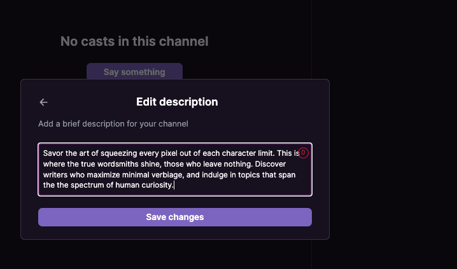Image resolution: width=457 pixels, height=269 pixels.
Task: Go back using the left arrow icon
Action: tap(44, 102)
